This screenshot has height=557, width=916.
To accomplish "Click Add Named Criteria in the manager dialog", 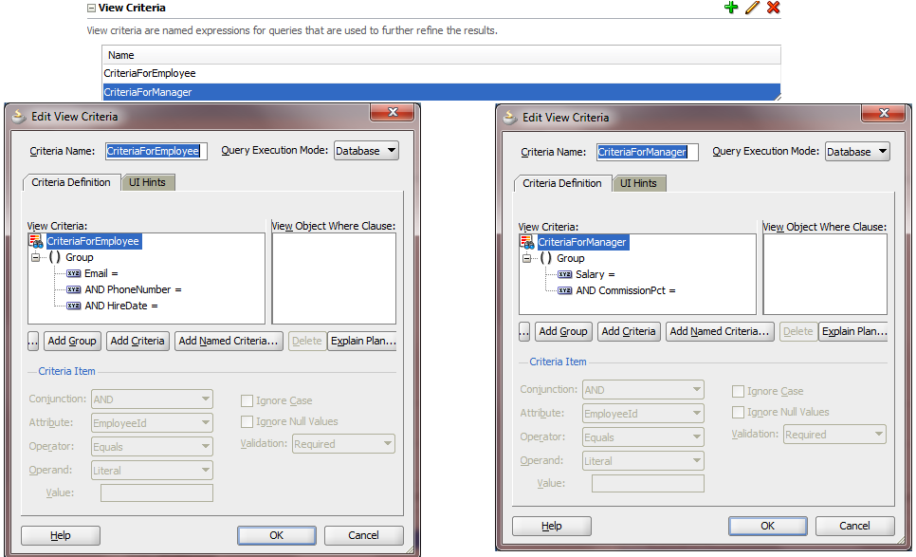I will coord(720,331).
